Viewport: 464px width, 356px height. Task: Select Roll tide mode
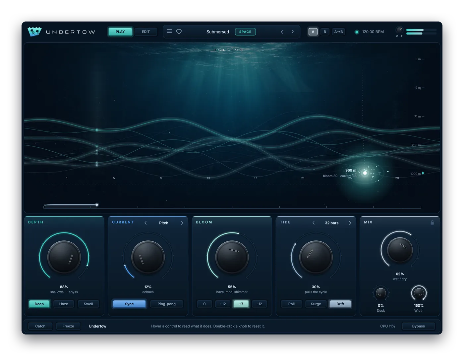[x=291, y=304]
